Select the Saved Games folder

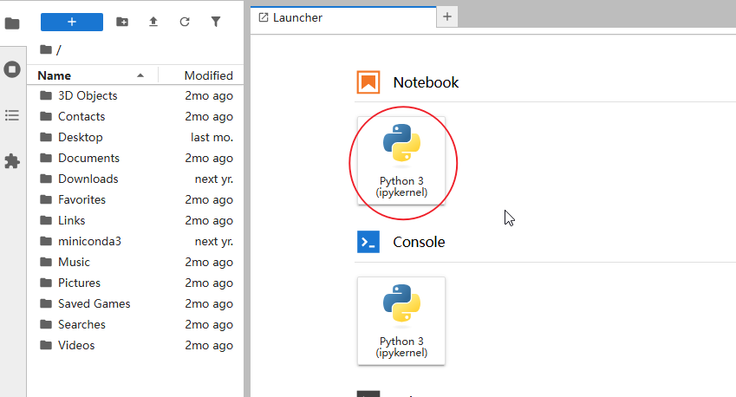[x=135, y=303]
